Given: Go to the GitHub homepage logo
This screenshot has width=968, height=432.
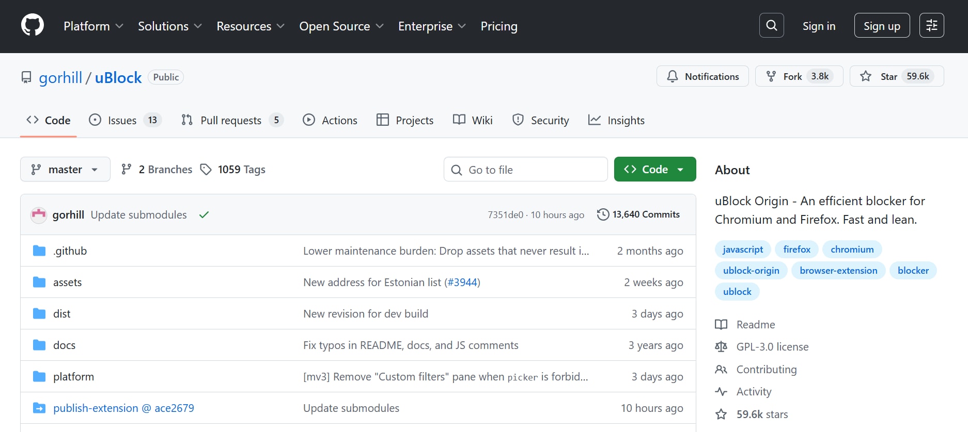Looking at the screenshot, I should pyautogui.click(x=33, y=25).
